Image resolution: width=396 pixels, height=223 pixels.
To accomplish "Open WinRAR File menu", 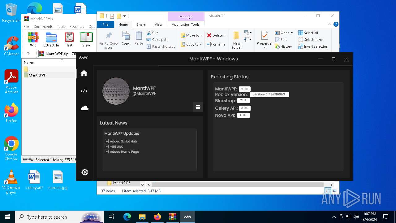I will point(26,27).
